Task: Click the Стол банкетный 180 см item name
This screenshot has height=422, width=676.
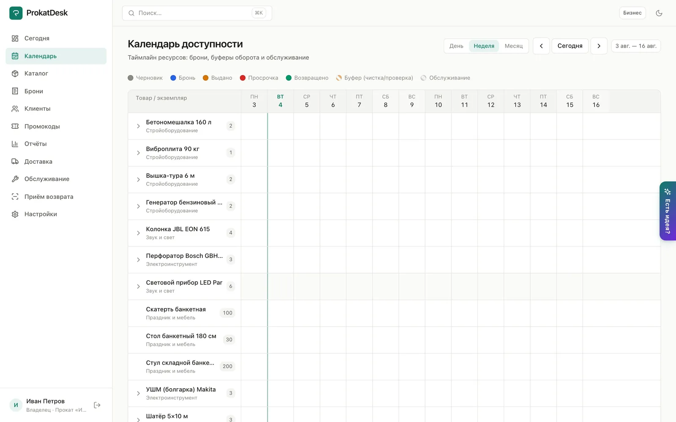Action: pyautogui.click(x=181, y=336)
